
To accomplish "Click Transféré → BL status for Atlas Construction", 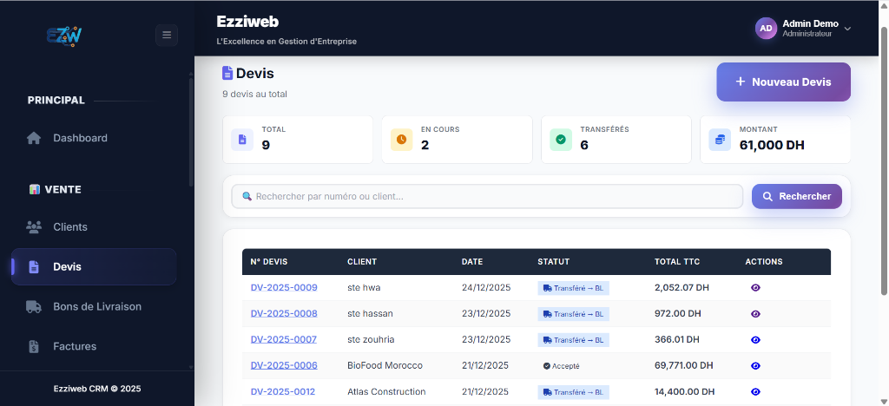I will point(573,392).
